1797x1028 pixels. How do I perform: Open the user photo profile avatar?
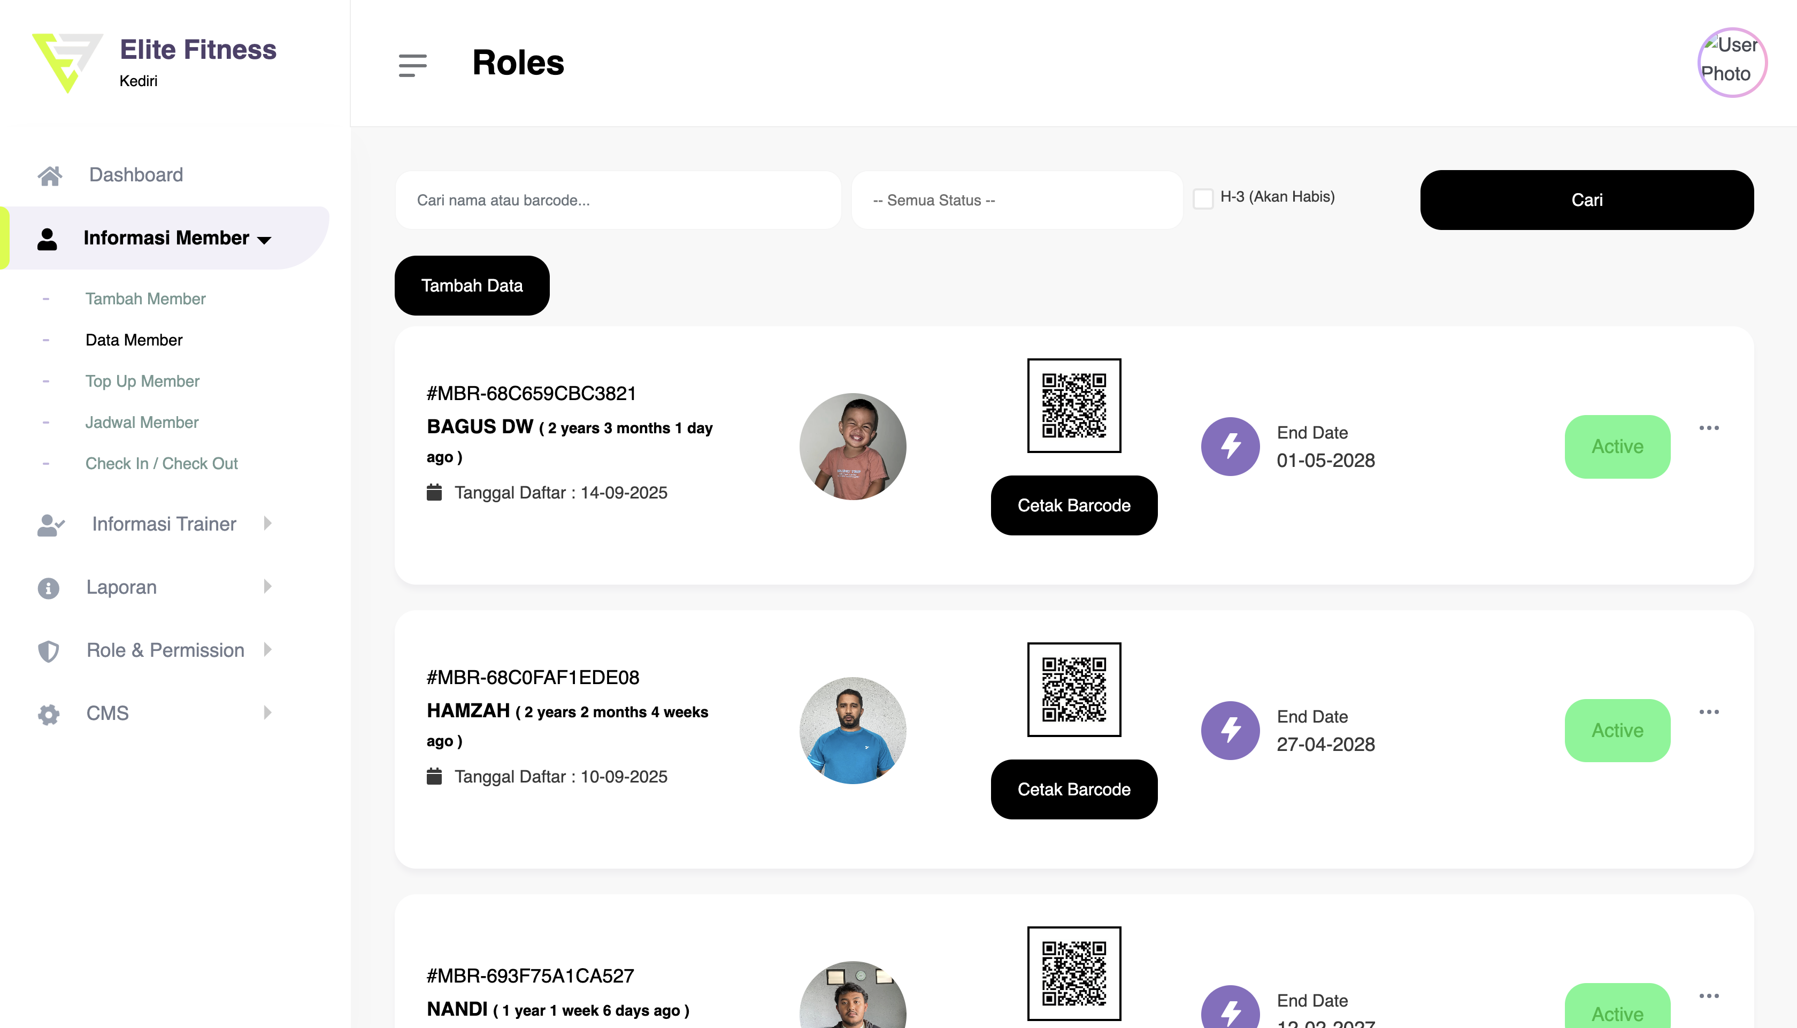(1731, 62)
